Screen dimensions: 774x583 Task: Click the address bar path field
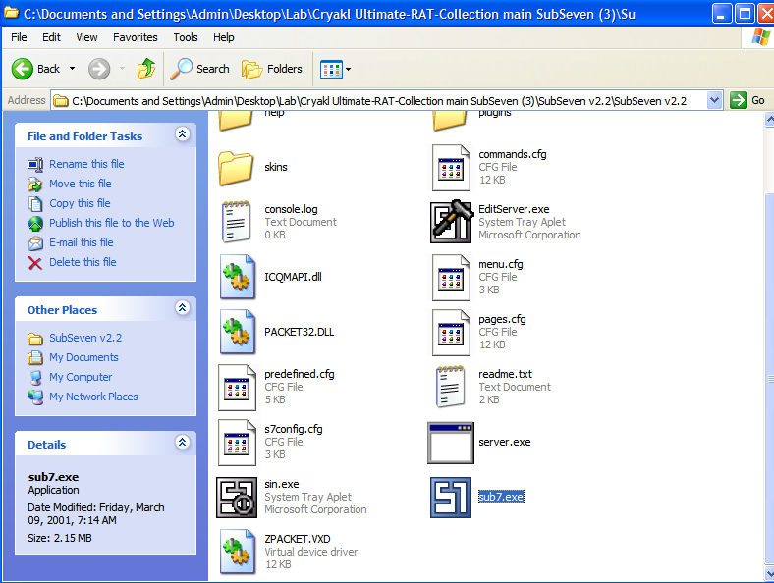pyautogui.click(x=383, y=100)
